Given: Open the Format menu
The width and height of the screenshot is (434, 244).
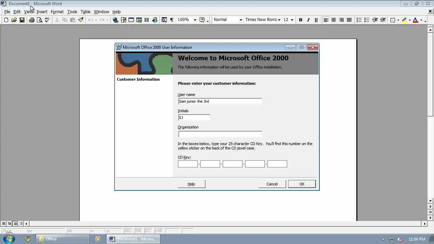Looking at the screenshot, I should [57, 12].
